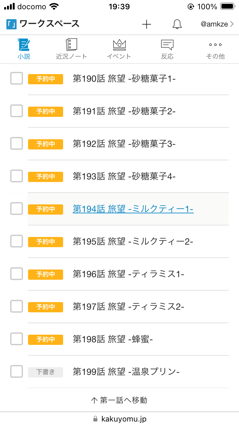The height and width of the screenshot is (426, 239).
Task: Tap the kakuyomu.jp address bar
Action: [124, 419]
